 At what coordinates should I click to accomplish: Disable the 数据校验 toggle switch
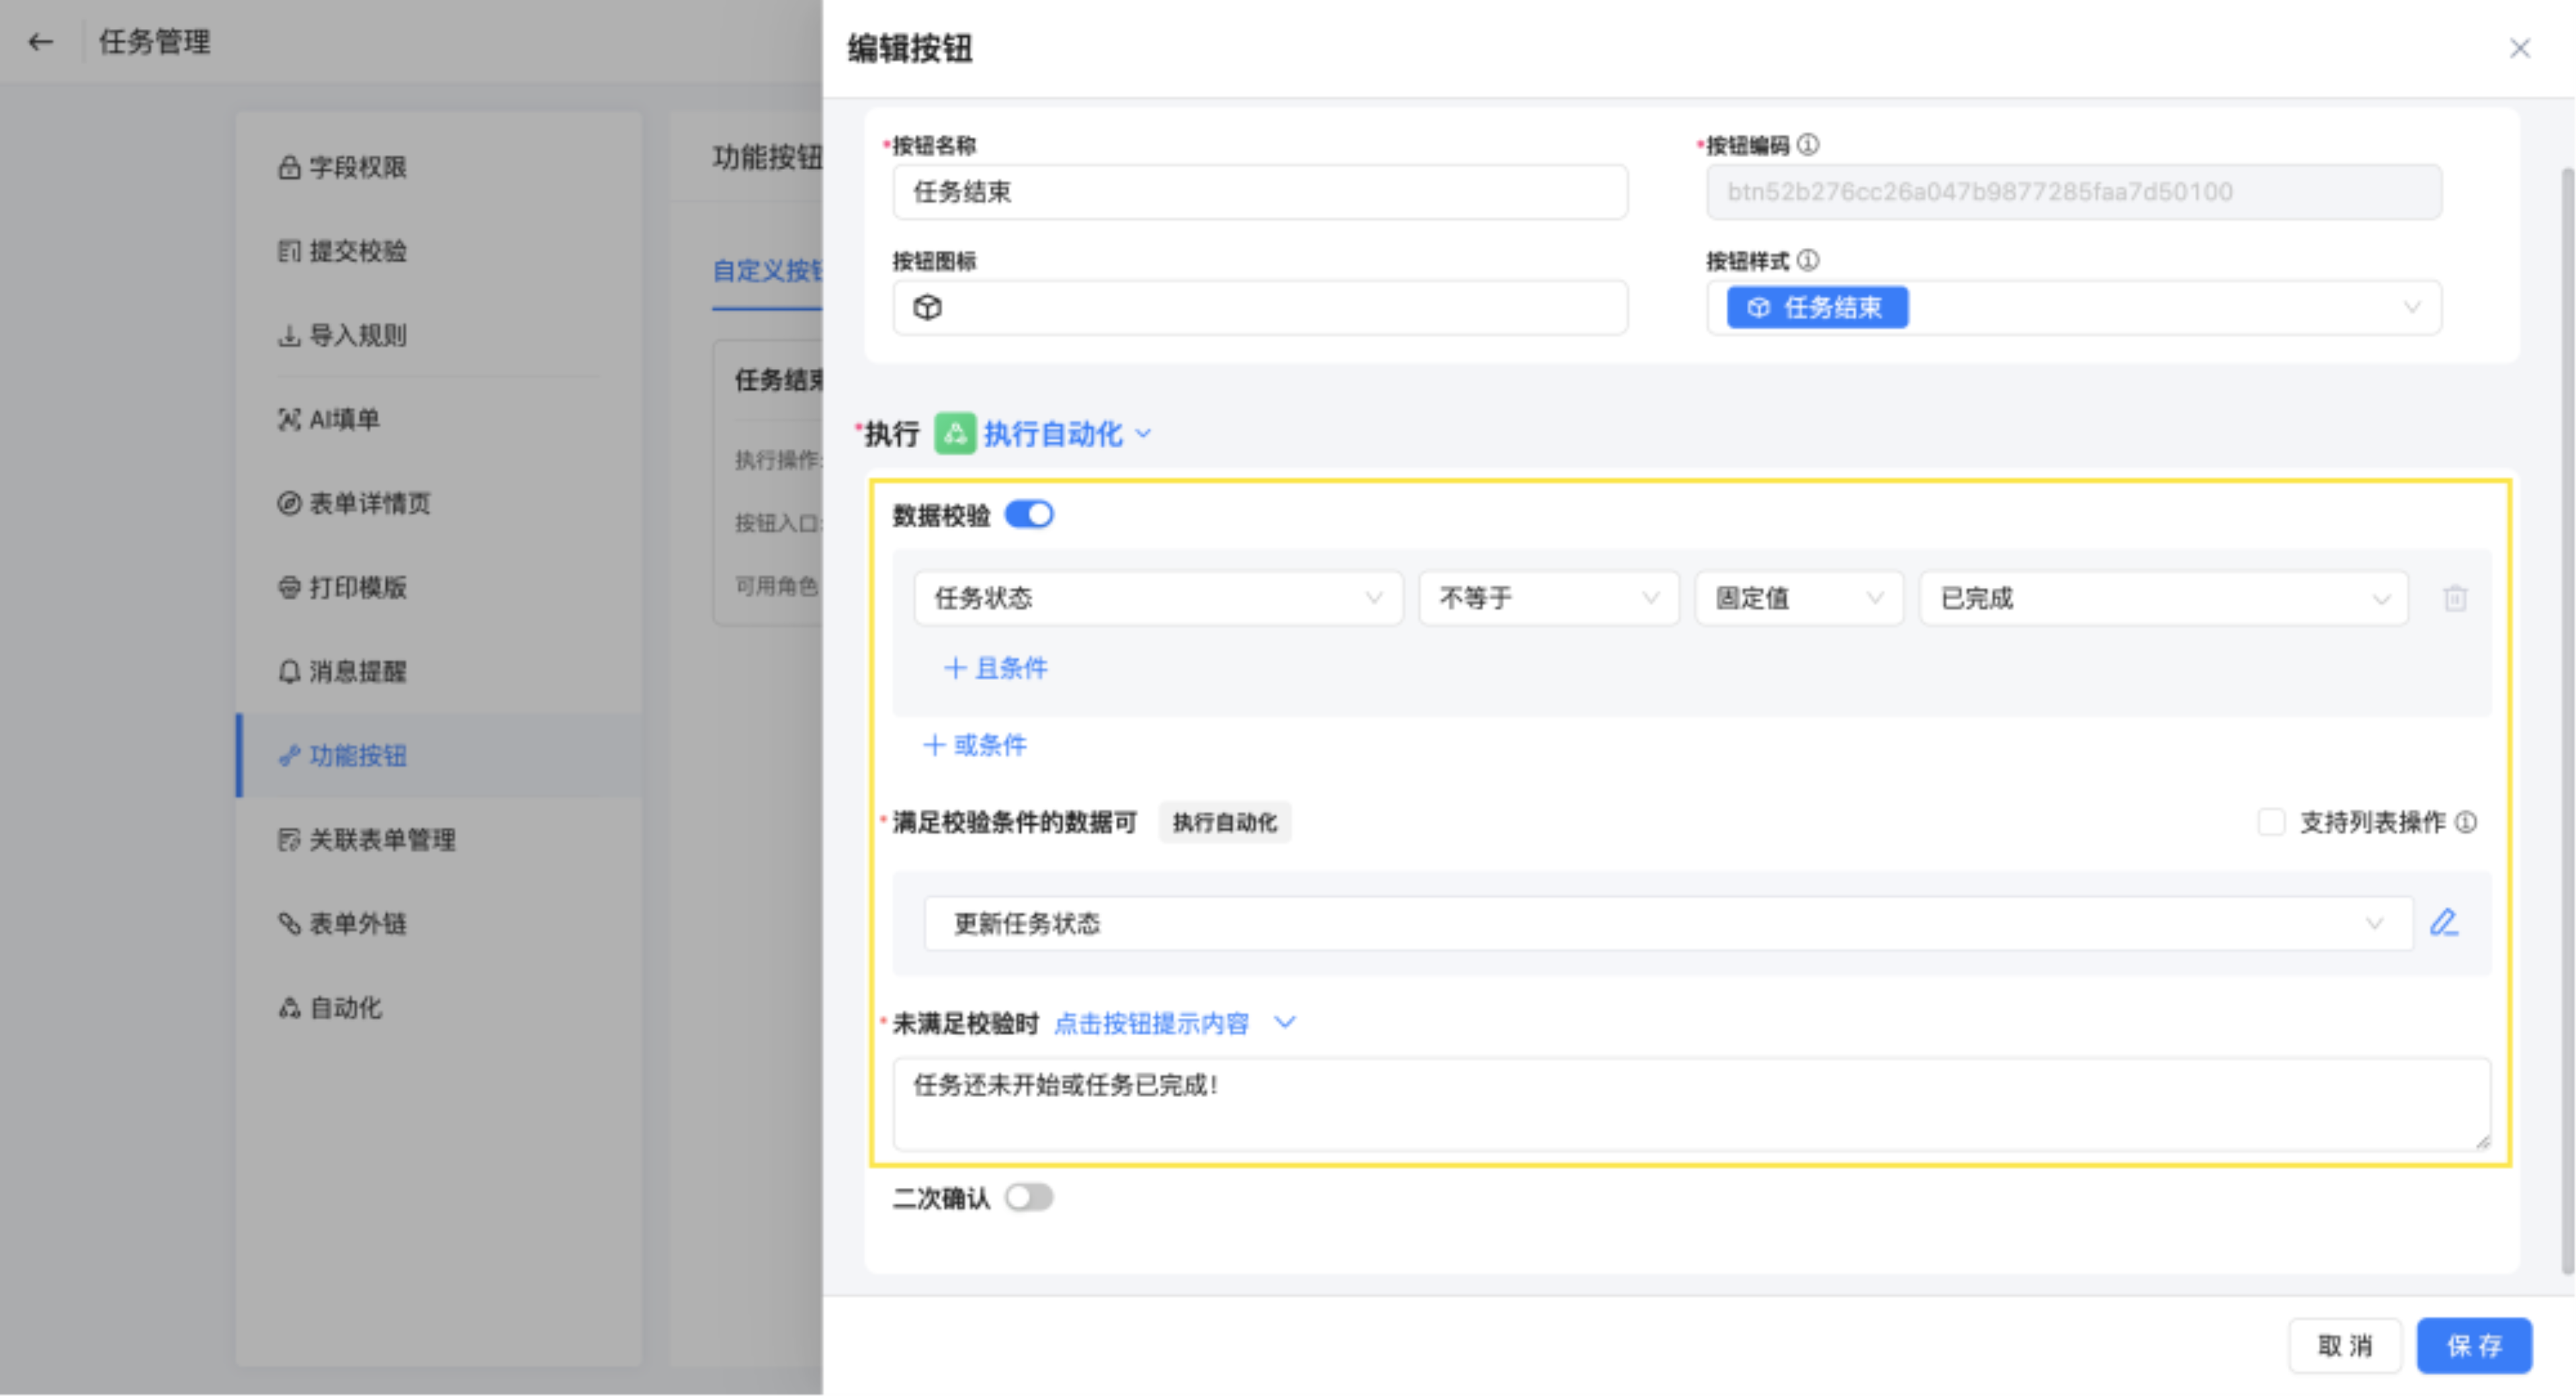1029,515
